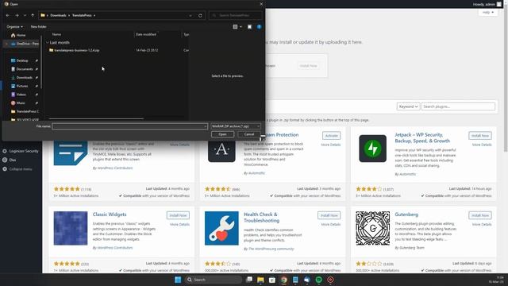Cancel the Open file dialog
The height and width of the screenshot is (286, 508).
[x=249, y=134]
